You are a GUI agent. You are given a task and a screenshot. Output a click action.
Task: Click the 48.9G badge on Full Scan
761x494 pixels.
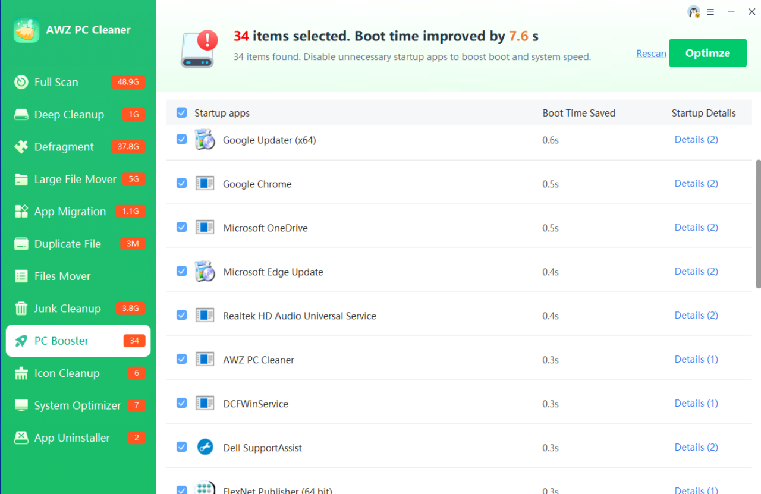coord(128,82)
